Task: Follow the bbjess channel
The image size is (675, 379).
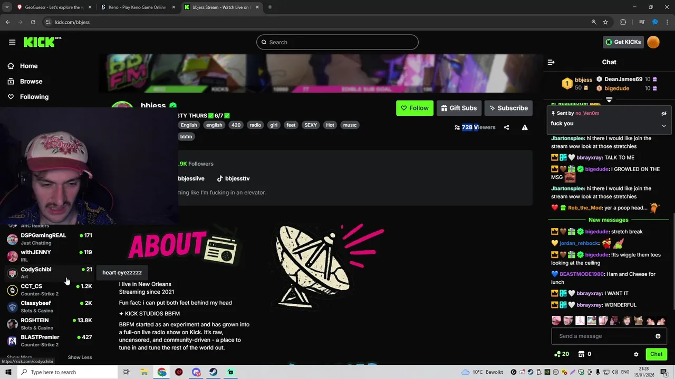Action: click(414, 108)
